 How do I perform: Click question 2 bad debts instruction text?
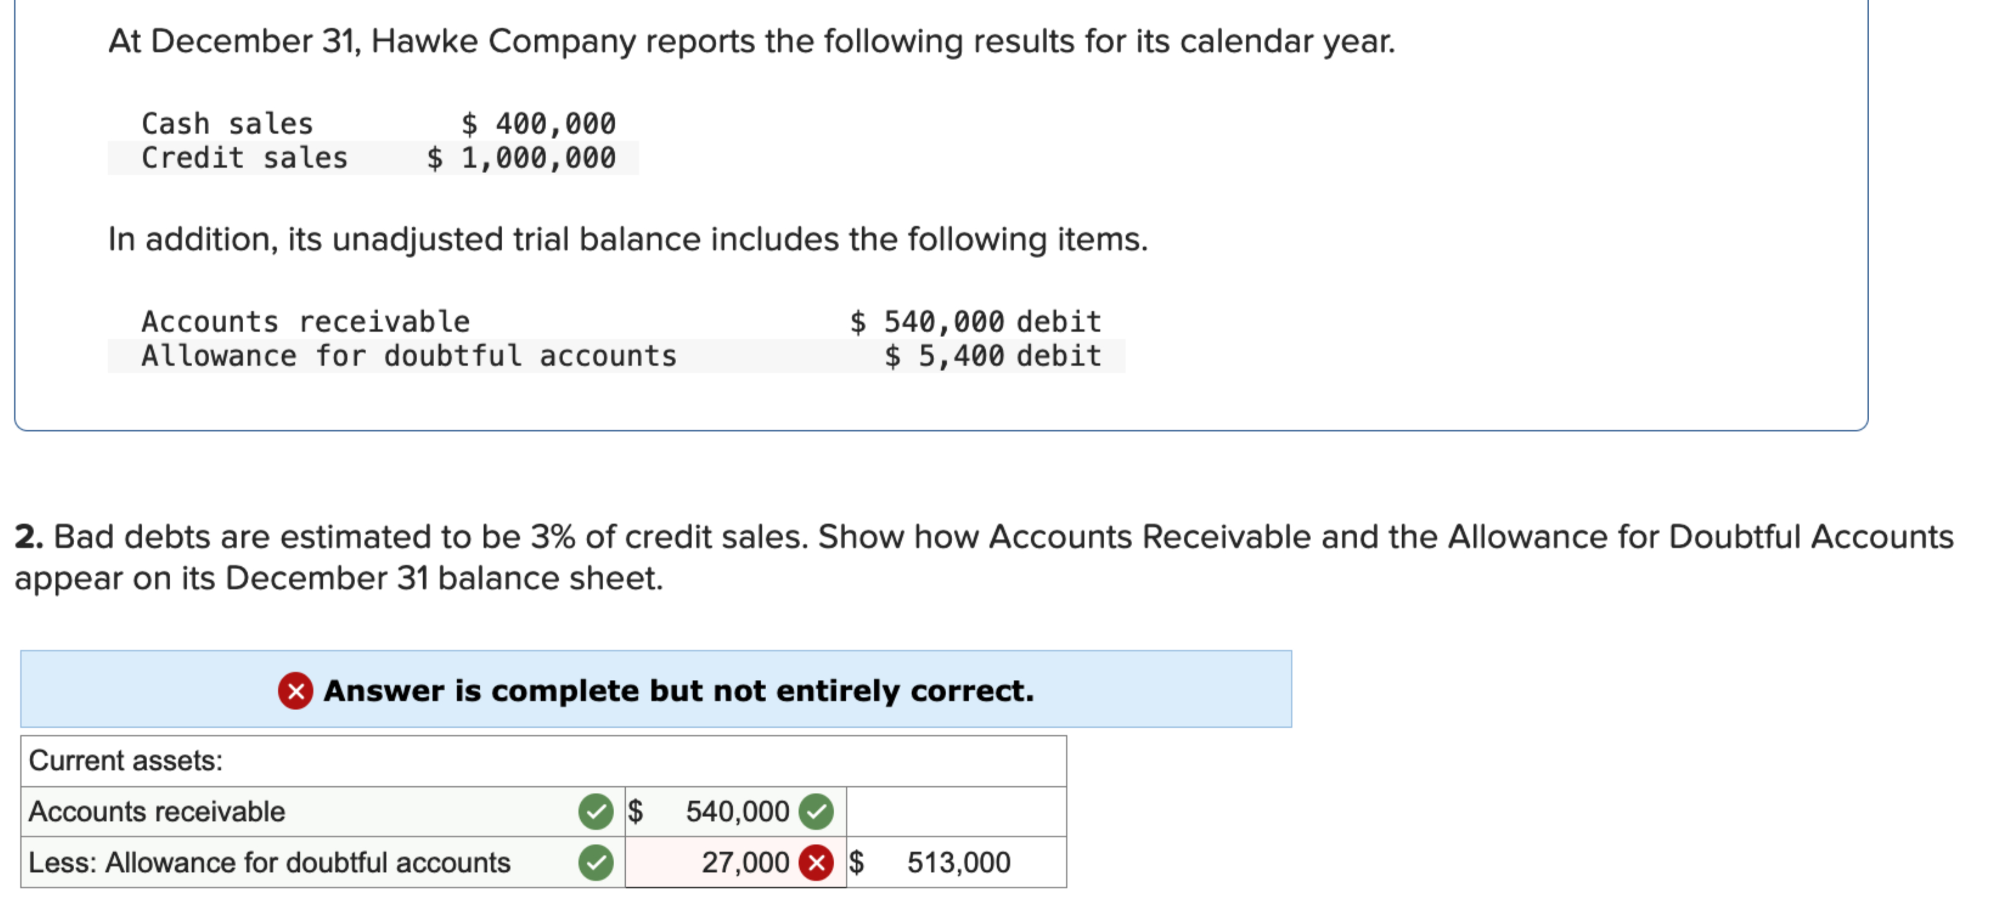(x=983, y=557)
